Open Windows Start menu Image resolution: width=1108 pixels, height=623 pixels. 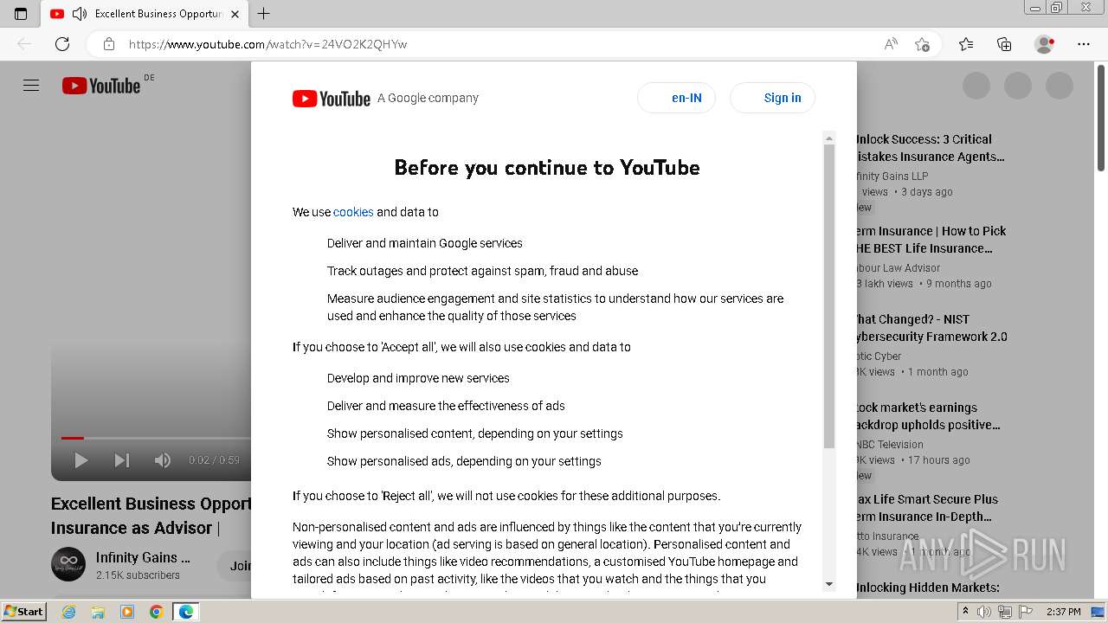tap(23, 612)
